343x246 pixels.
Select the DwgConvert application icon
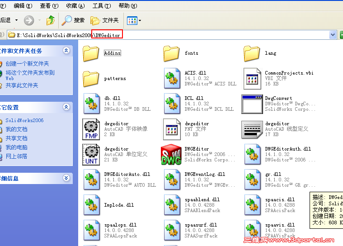252,104
